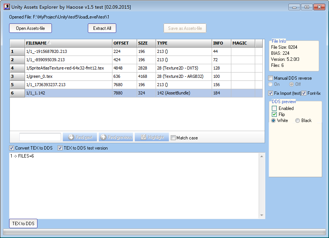Uncheck Convert TEX to DDS
Image resolution: width=329 pixels, height=238 pixels.
point(11,148)
